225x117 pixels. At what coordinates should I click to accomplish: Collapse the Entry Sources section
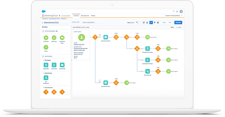pos(43,31)
